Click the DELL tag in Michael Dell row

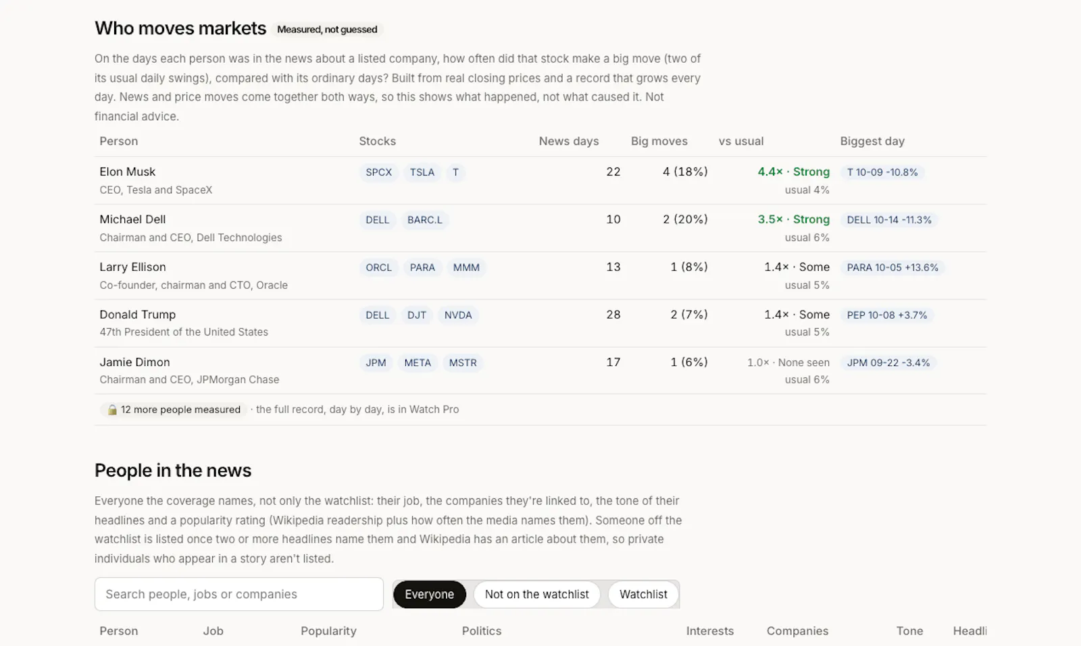point(378,220)
